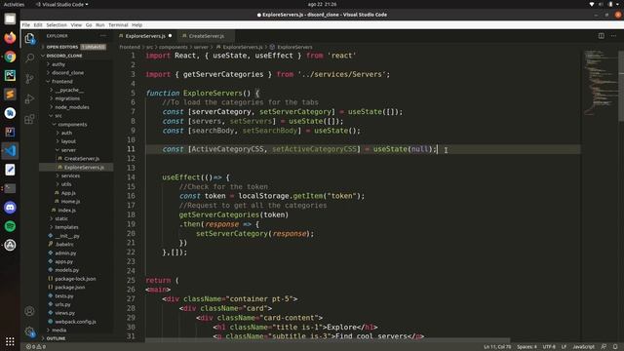Viewport: 624px width, 351px height.
Task: Open PyCharm from the dock
Action: [10, 75]
